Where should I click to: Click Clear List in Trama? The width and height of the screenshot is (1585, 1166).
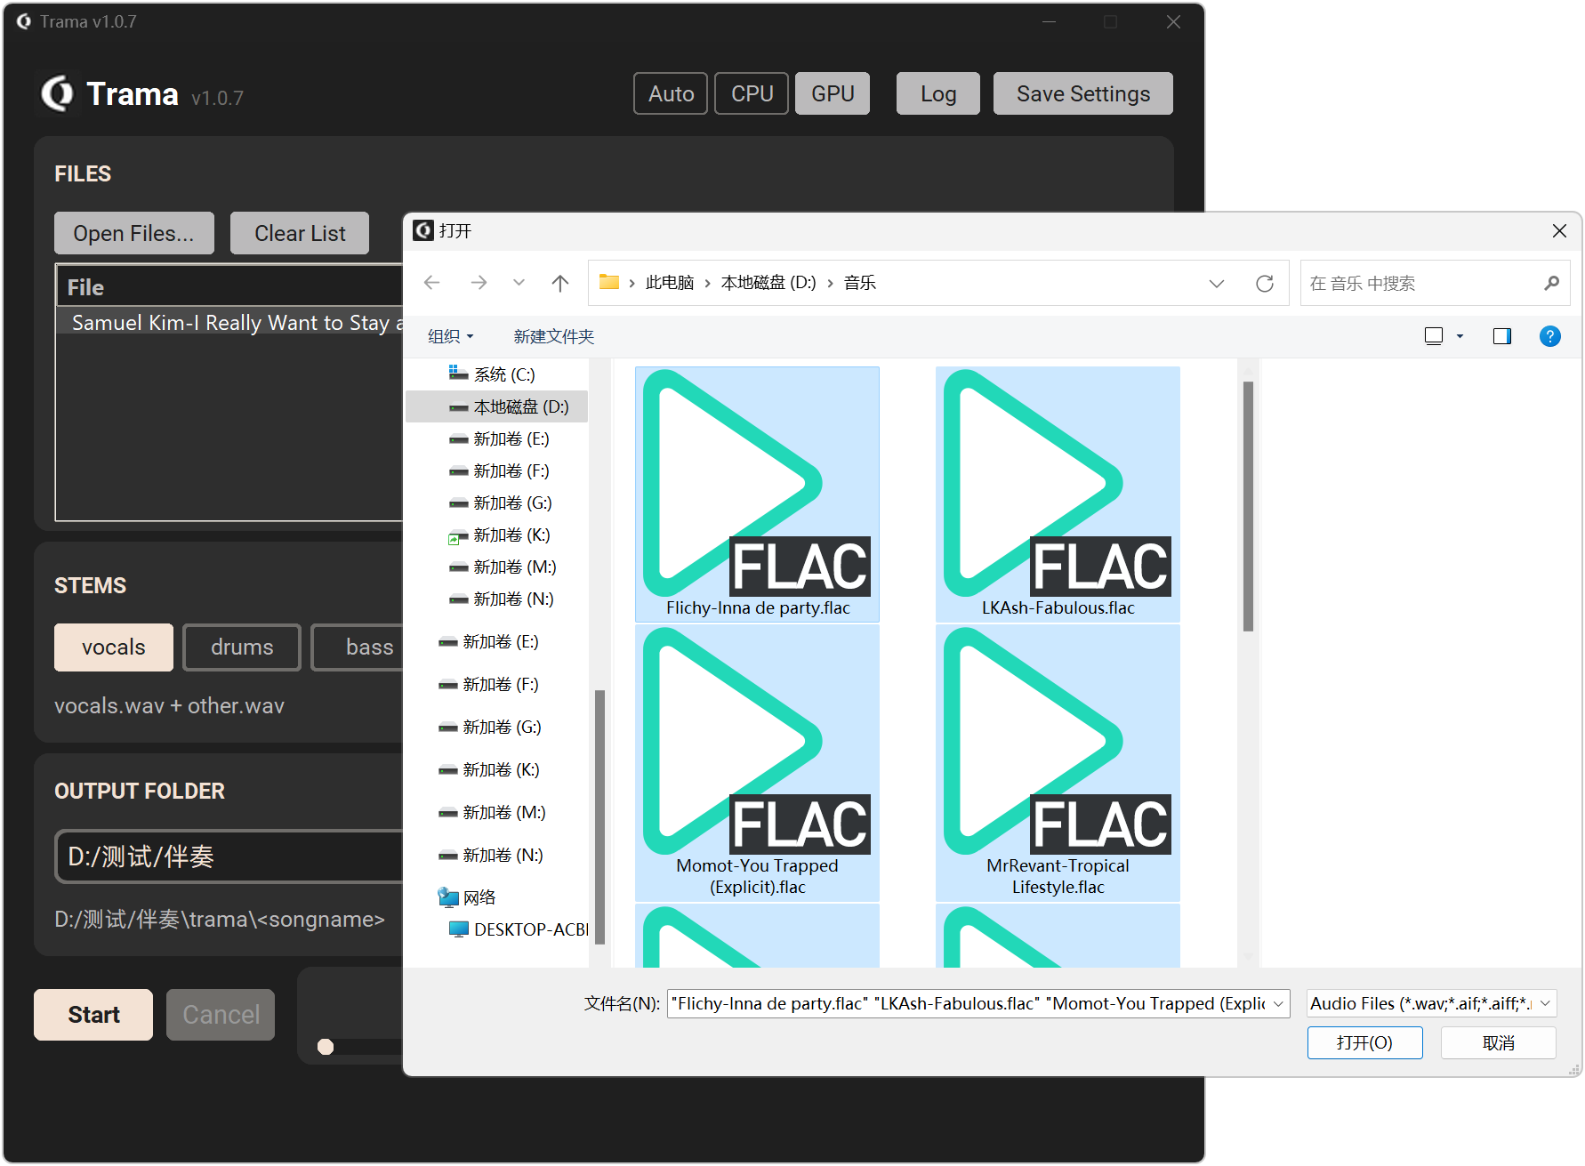(300, 233)
